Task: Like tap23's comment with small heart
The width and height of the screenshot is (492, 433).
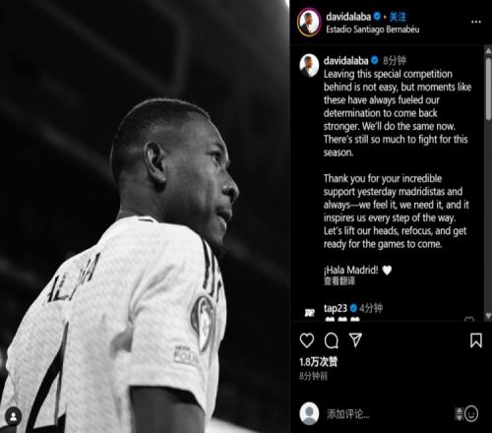Action: [469, 319]
